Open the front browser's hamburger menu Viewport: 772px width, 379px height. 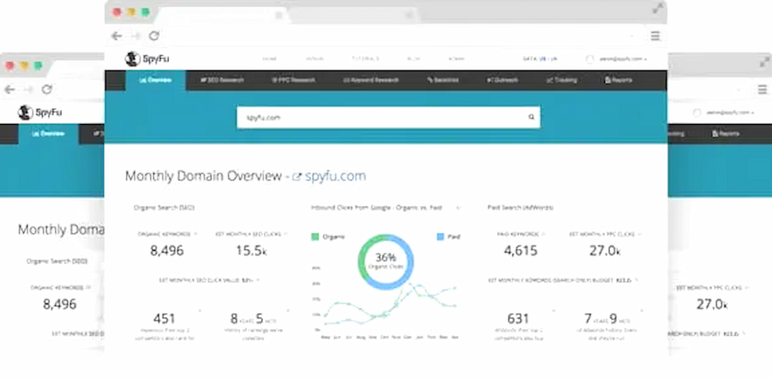coord(655,36)
